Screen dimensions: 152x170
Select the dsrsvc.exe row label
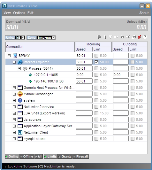(32, 120)
